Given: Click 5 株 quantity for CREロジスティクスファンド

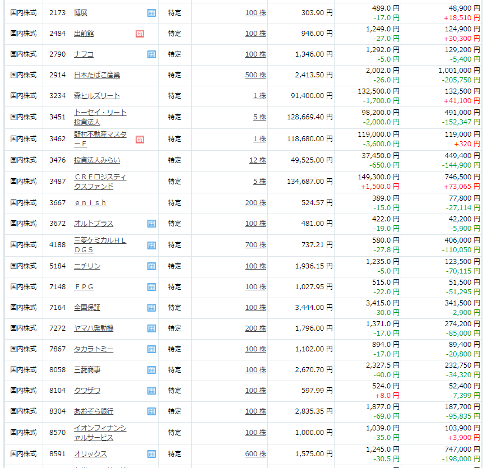Looking at the screenshot, I should pos(259,182).
